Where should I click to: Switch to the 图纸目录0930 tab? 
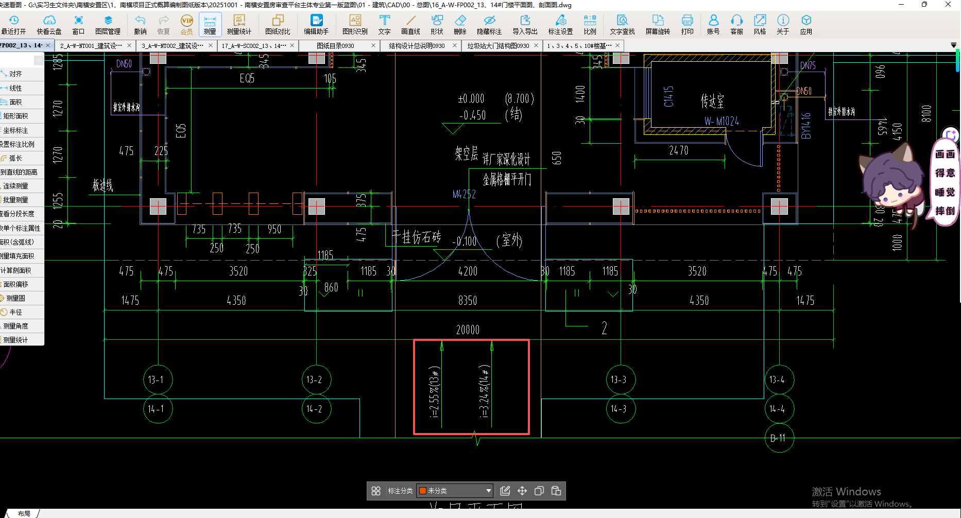click(x=335, y=46)
